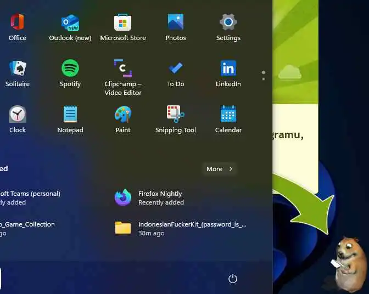Viewport: 369px width, 294px height.
Task: Open Microsoft Store
Action: tap(123, 27)
